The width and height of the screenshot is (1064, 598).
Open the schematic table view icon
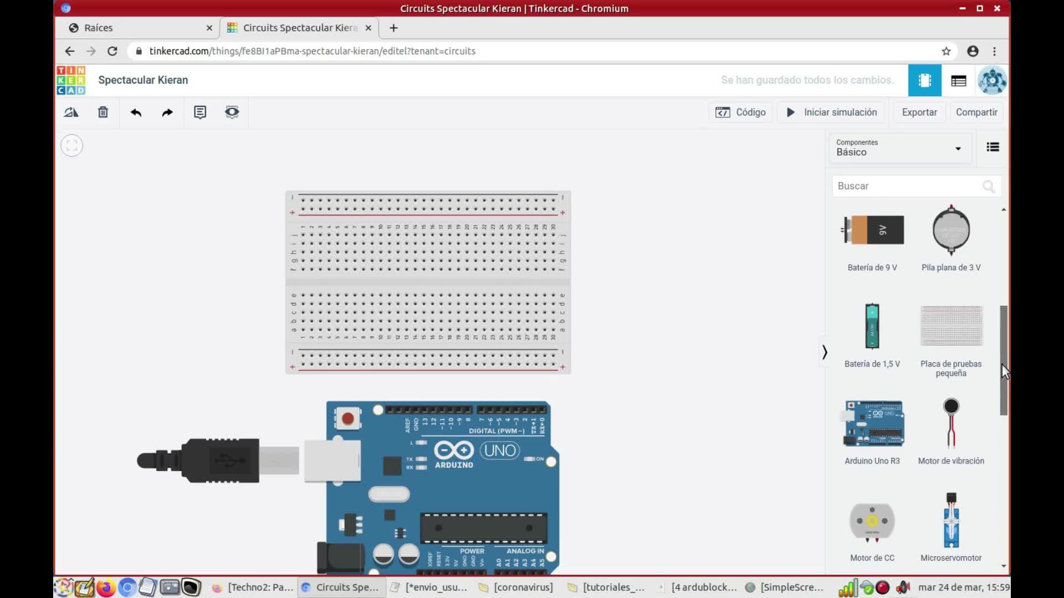pyautogui.click(x=959, y=81)
